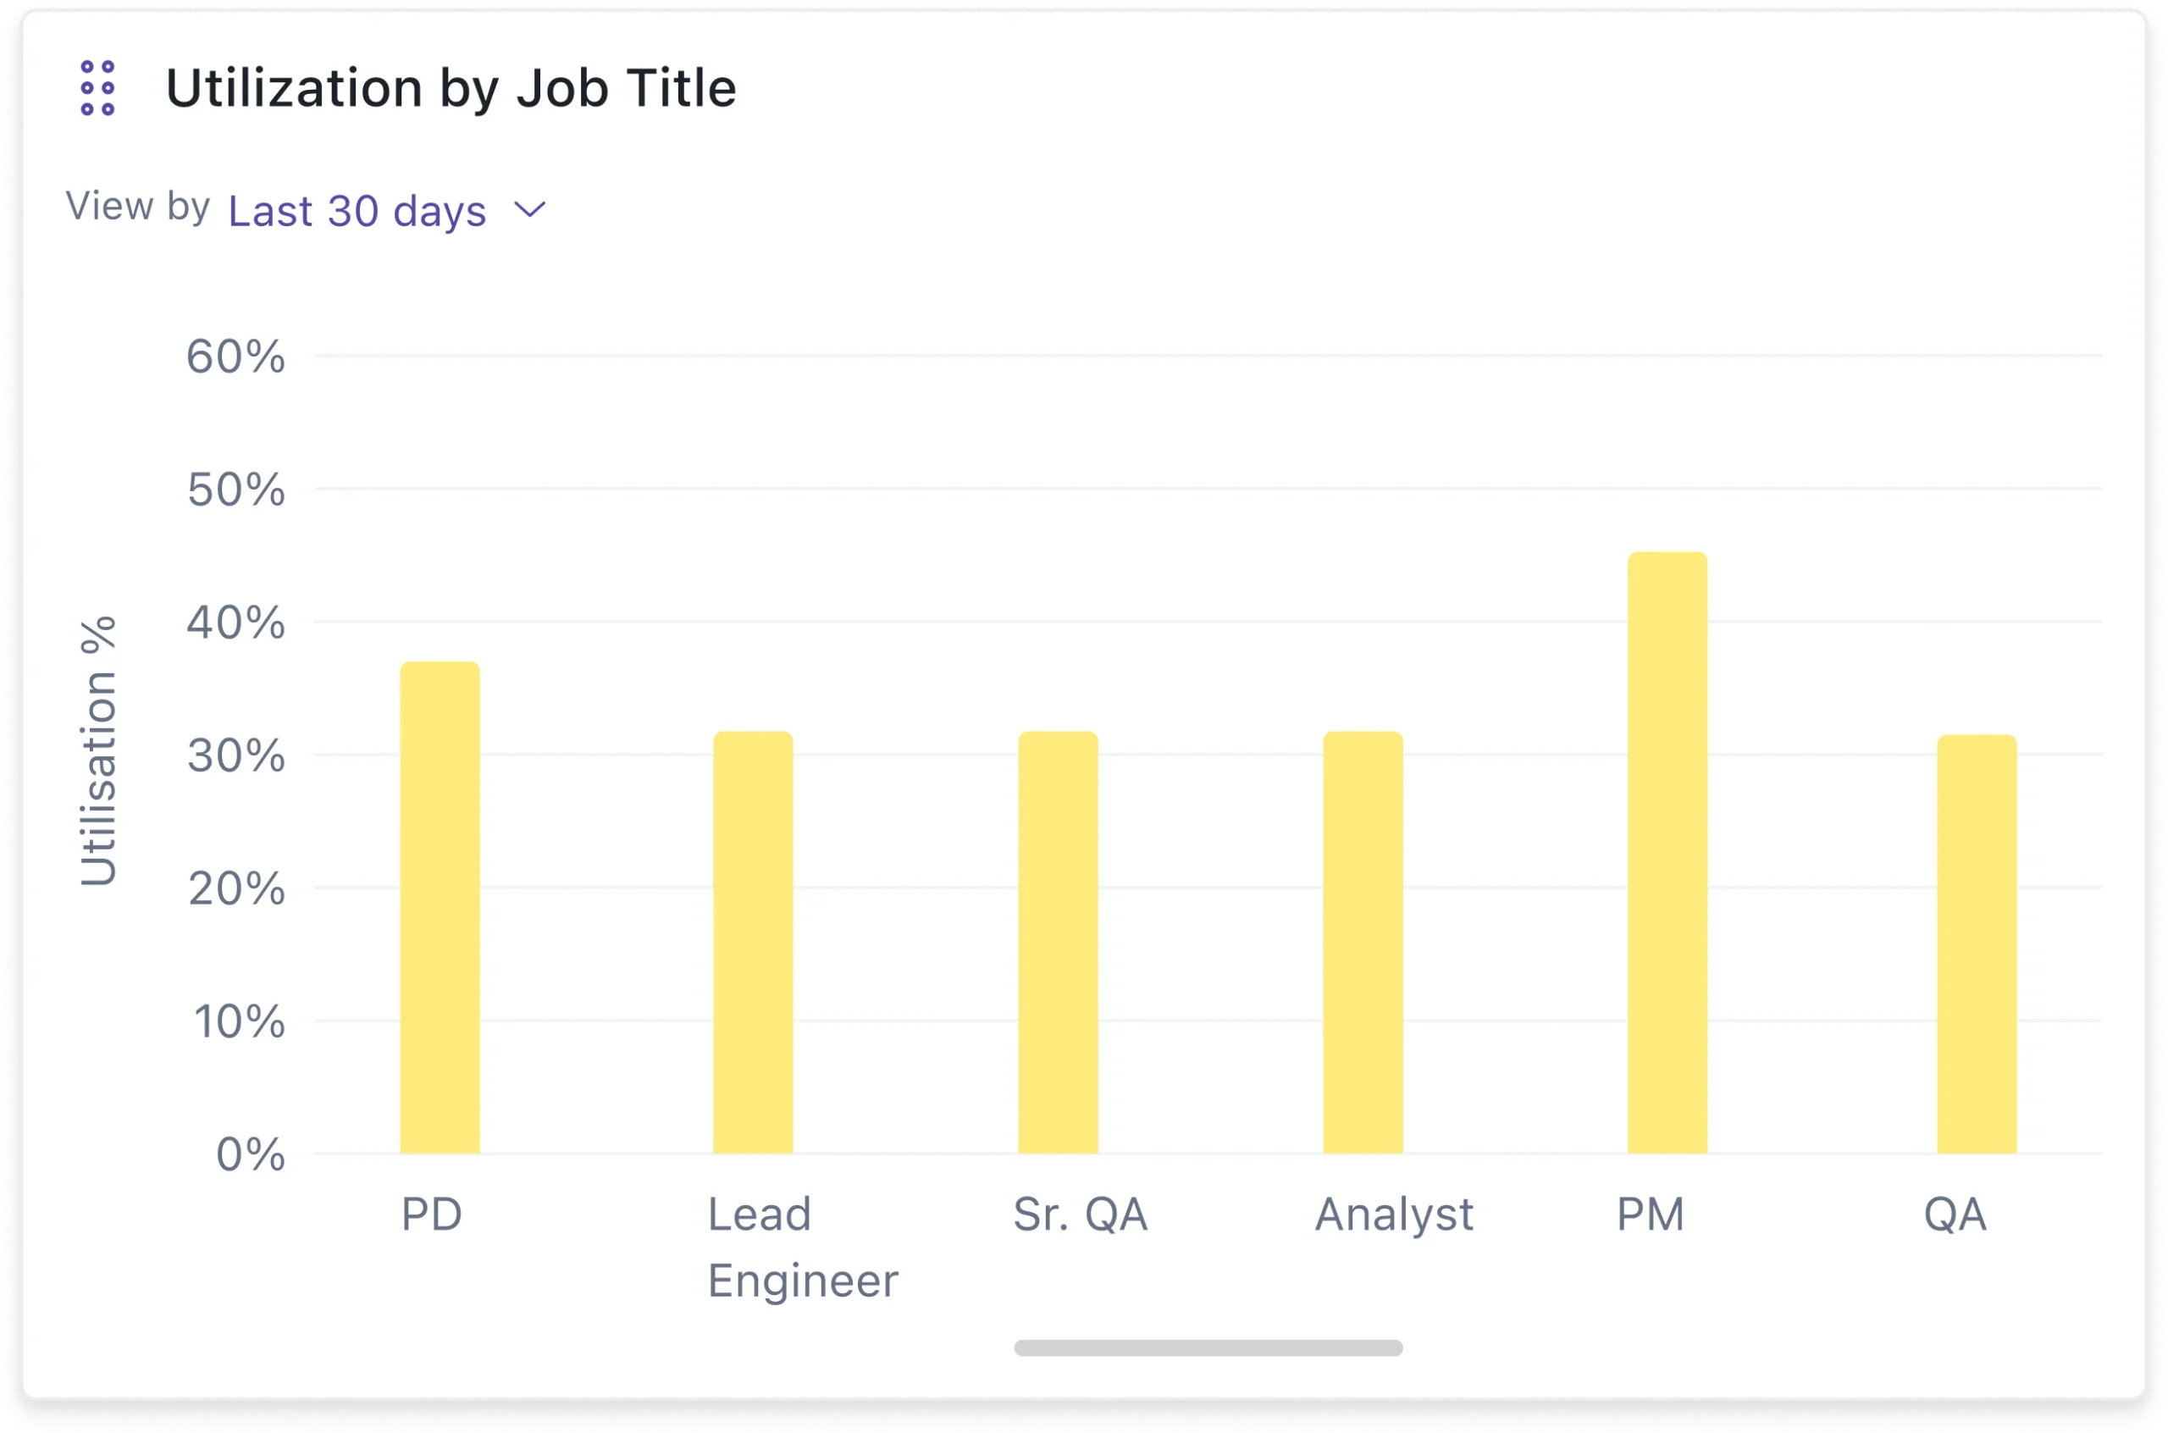Click the horizontal scrollbar below the chart
The width and height of the screenshot is (2168, 1433).
tap(1208, 1348)
